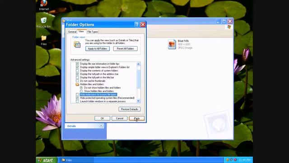Click the advanced settings scroll up arrow
This screenshot has height=163, width=289.
click(x=139, y=64)
